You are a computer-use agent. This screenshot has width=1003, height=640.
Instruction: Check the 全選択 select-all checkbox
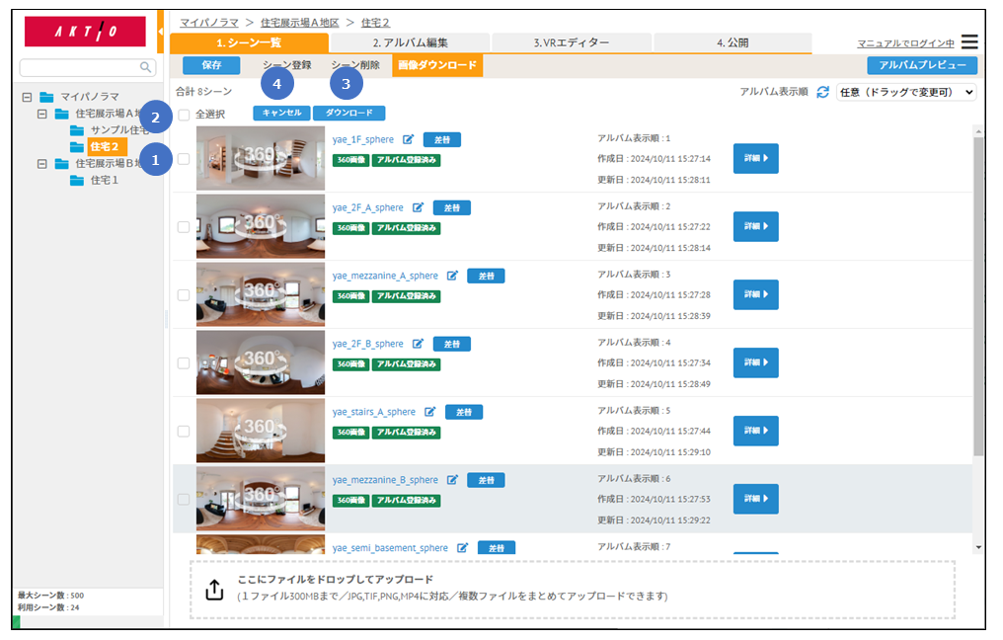185,115
